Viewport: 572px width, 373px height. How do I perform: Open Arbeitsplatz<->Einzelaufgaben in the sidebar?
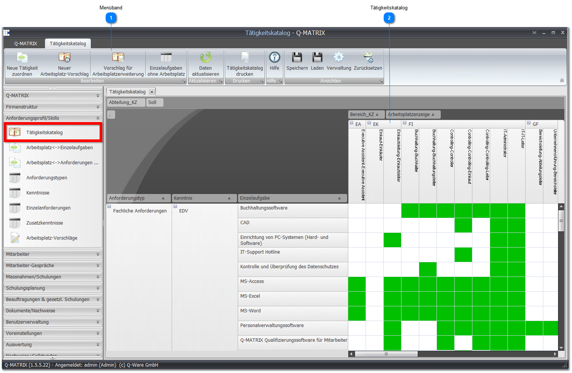tap(60, 148)
